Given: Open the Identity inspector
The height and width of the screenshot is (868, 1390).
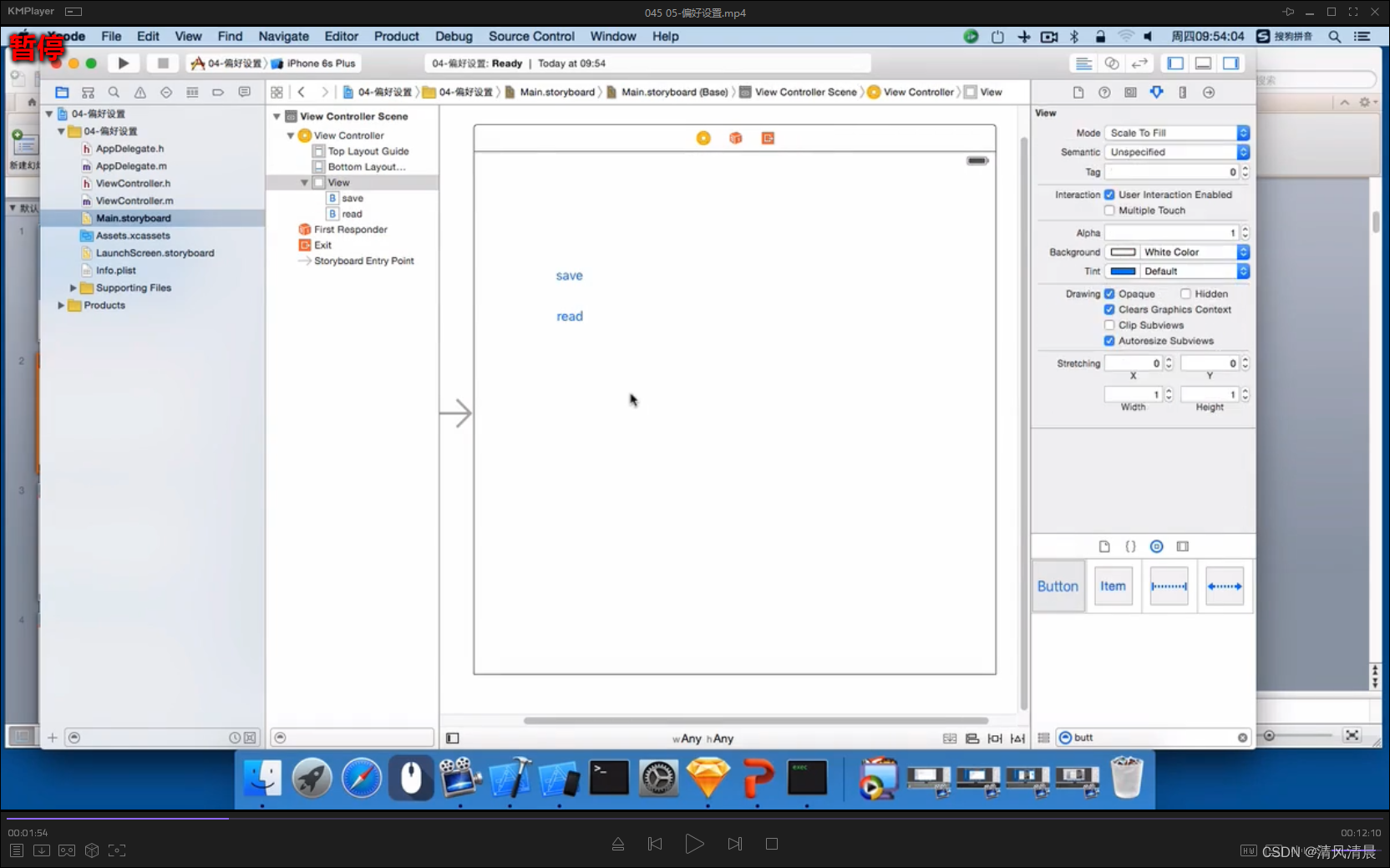Looking at the screenshot, I should 1130,93.
